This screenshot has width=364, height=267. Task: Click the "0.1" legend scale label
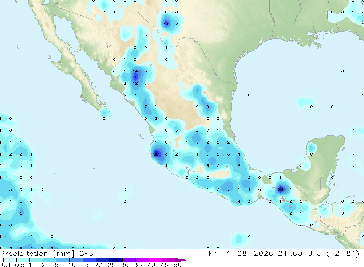6,265
